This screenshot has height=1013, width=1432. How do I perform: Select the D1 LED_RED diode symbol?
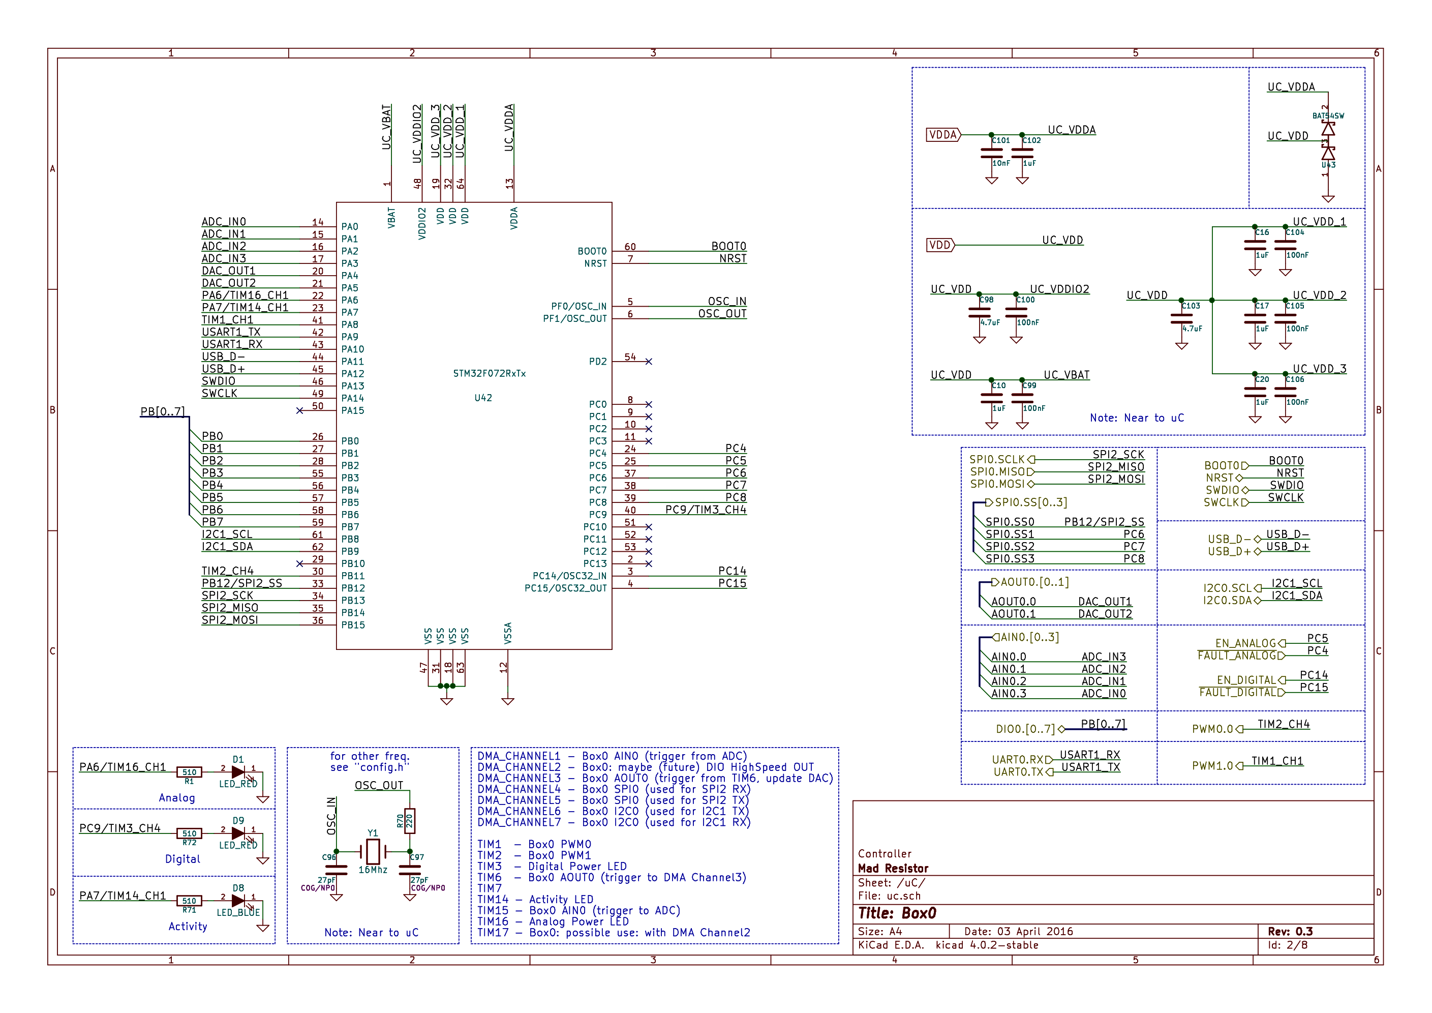[x=238, y=772]
